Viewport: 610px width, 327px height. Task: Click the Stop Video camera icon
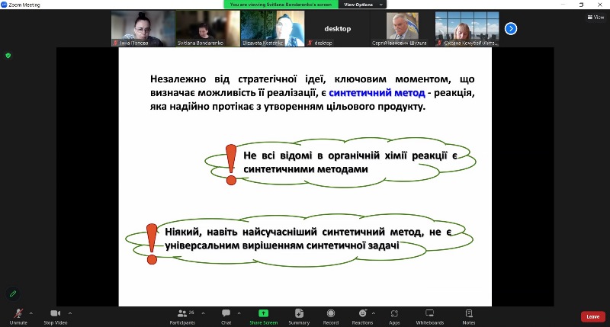55,313
